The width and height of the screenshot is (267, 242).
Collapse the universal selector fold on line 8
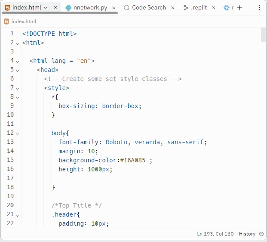tap(17, 98)
